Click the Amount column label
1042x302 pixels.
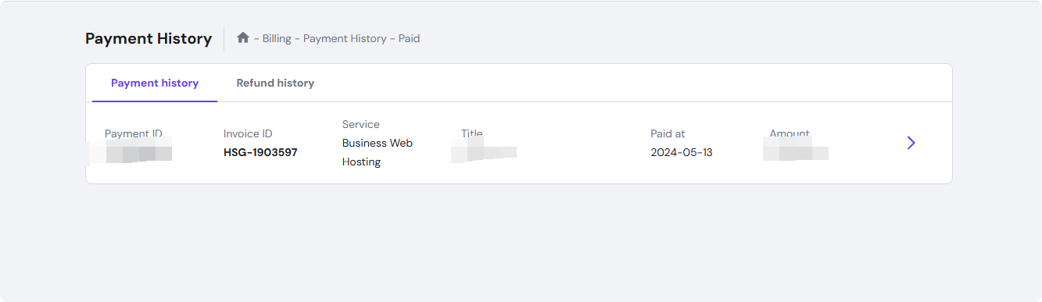pos(790,133)
